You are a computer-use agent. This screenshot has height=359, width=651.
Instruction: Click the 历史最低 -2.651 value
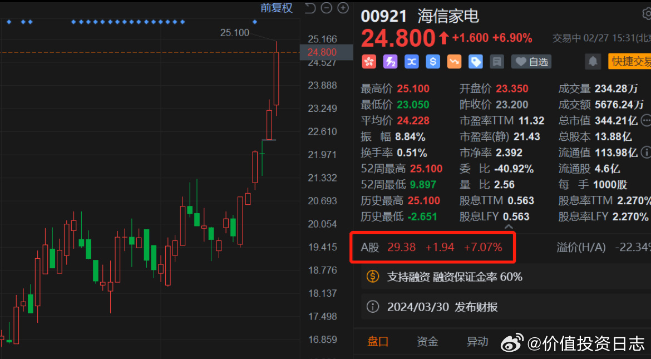[422, 217]
